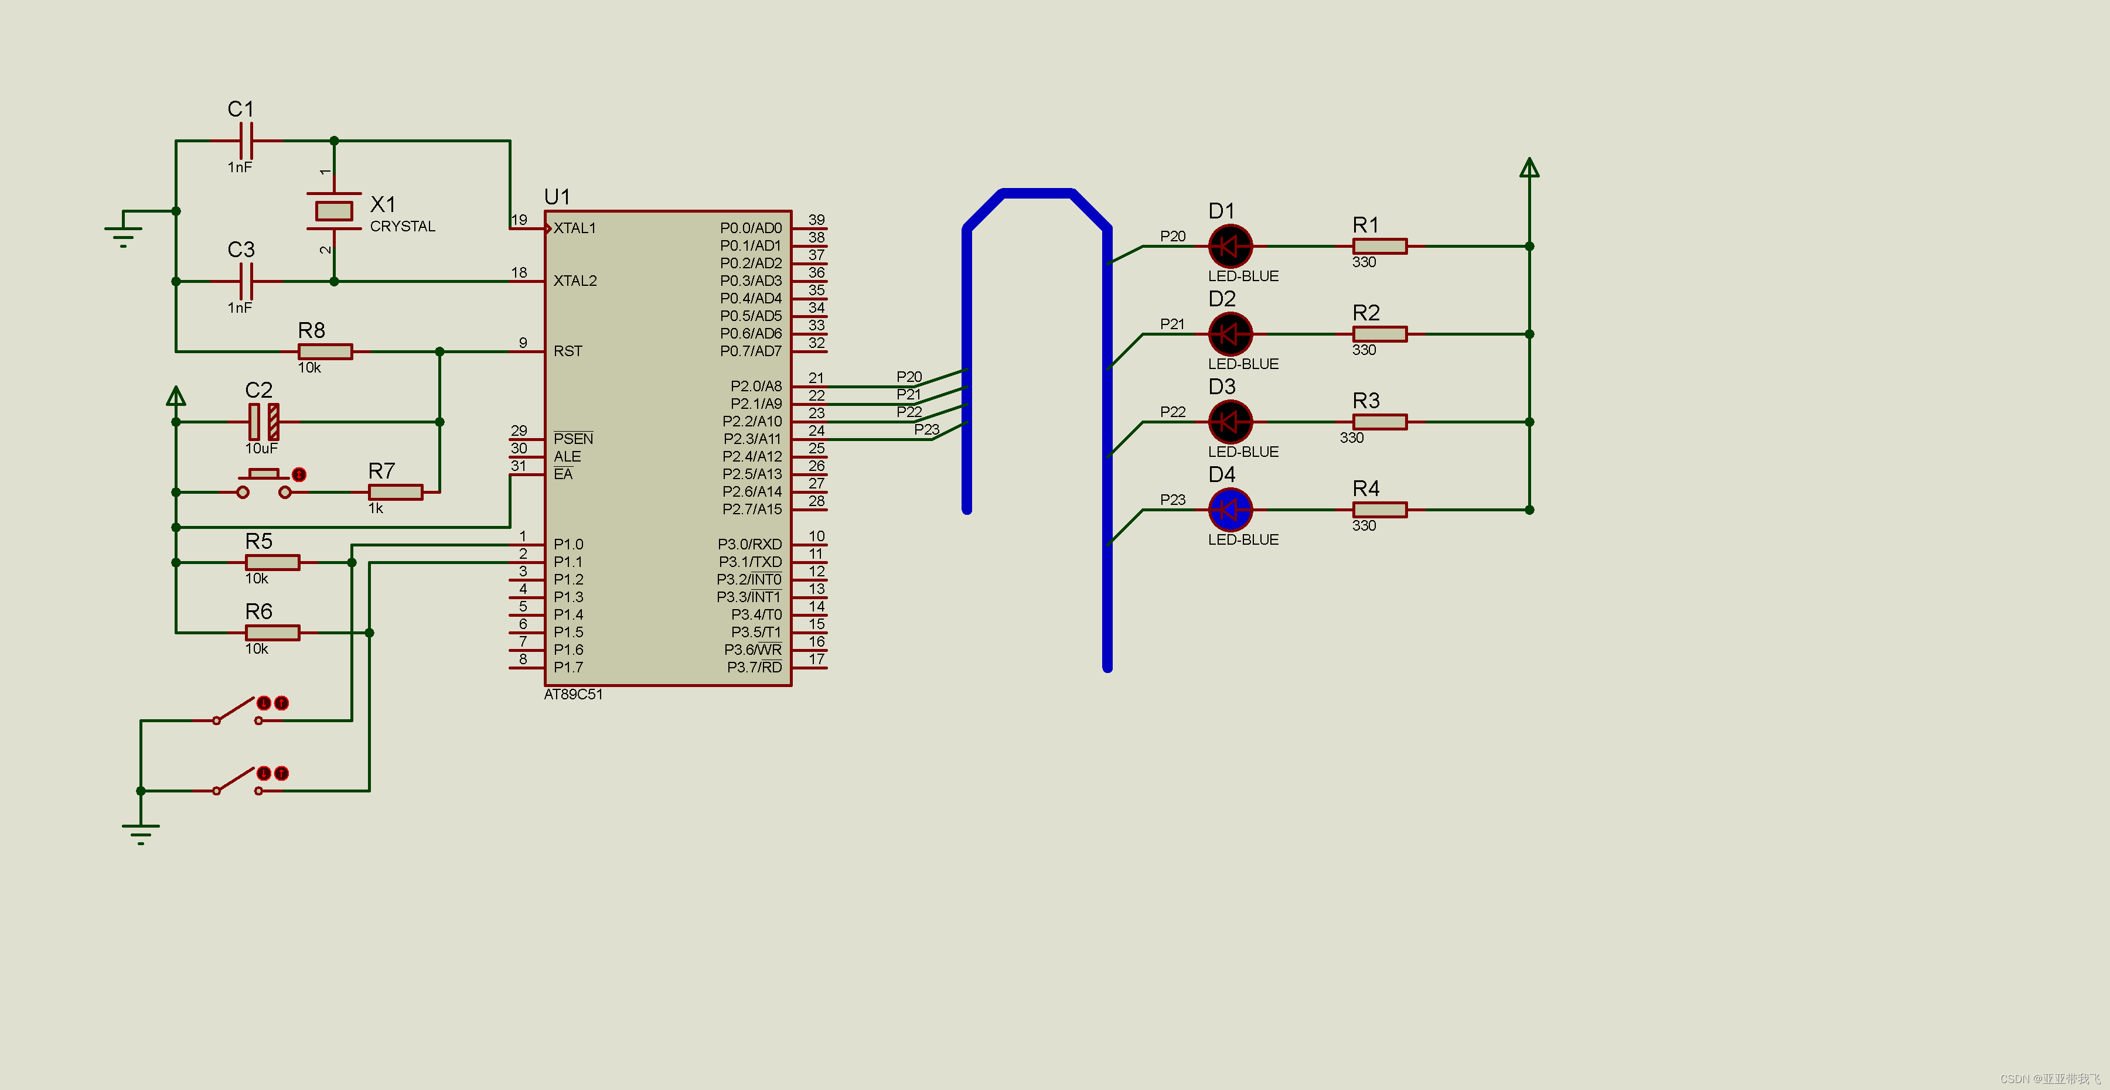Viewport: 2110px width, 1090px height.
Task: Select the R5 10k pull-up resistor
Action: (x=273, y=563)
